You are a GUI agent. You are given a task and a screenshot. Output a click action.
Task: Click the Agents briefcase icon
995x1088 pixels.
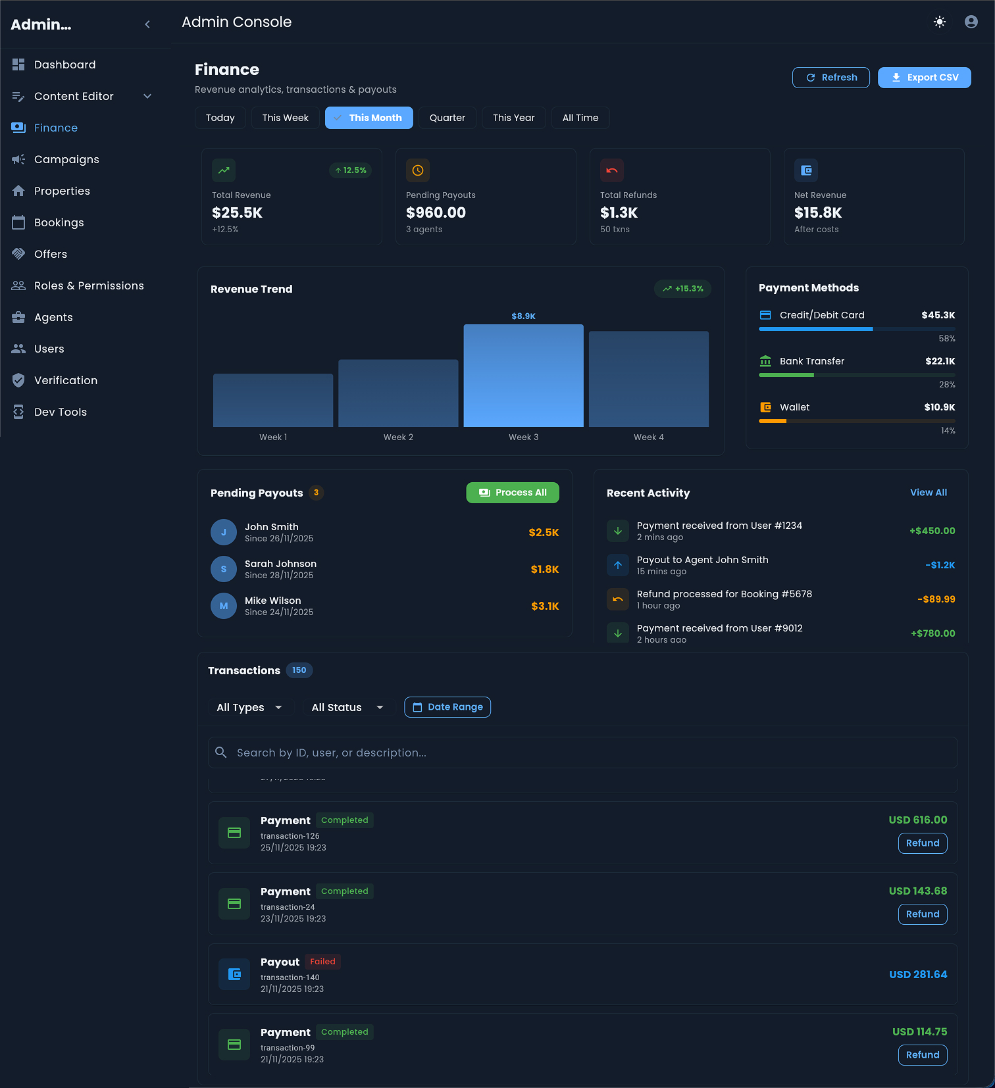pyautogui.click(x=18, y=317)
